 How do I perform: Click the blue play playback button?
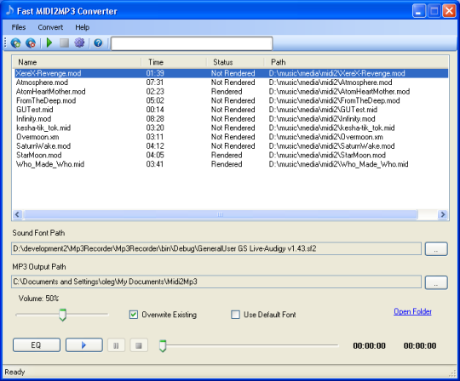pos(83,345)
